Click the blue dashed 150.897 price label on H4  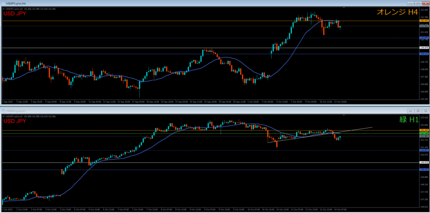(424, 38)
